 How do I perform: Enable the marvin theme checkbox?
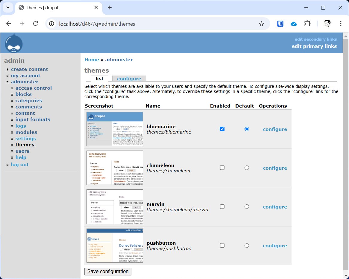tap(222, 207)
